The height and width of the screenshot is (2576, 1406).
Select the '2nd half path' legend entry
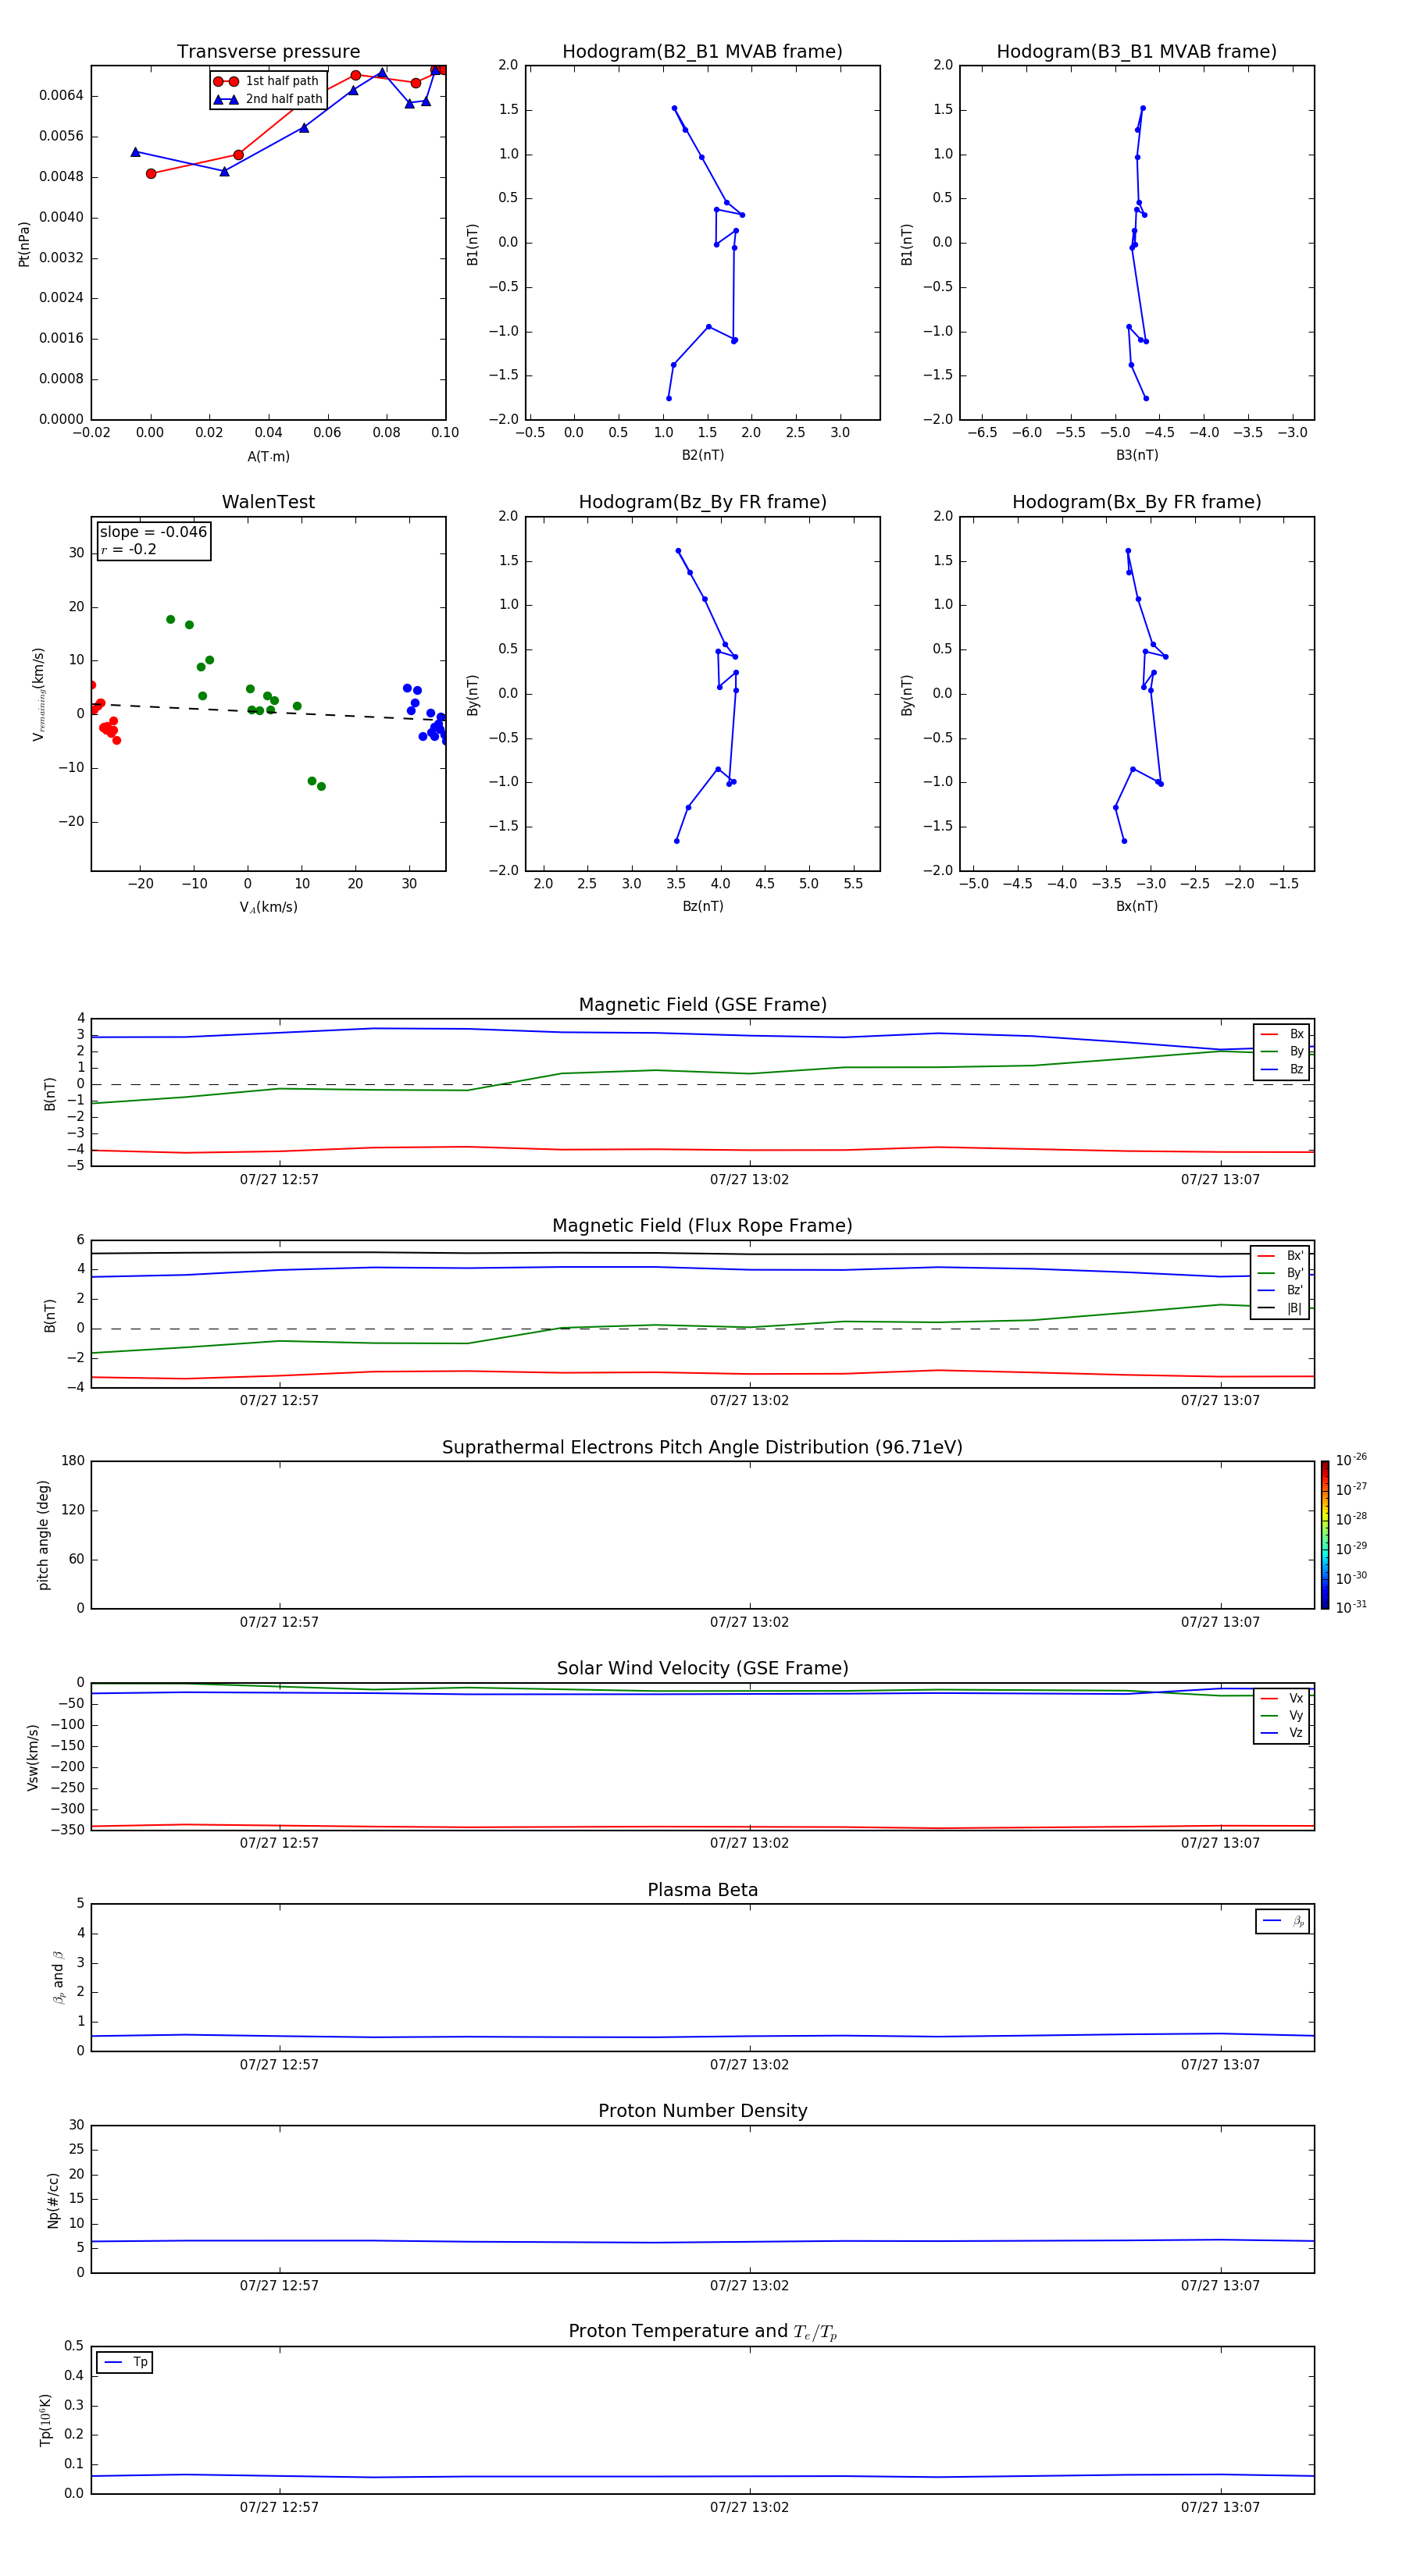tap(268, 99)
